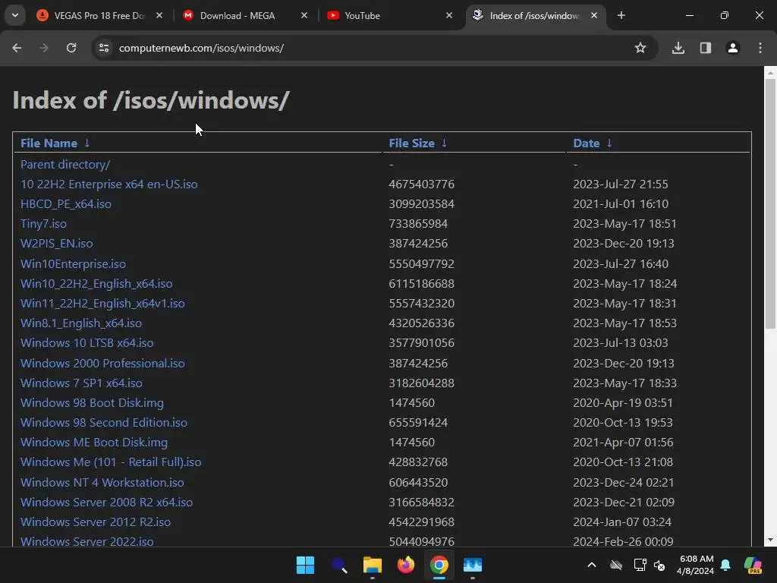This screenshot has height=583, width=777.
Task: Open taskbar Search icon
Action: (x=339, y=565)
